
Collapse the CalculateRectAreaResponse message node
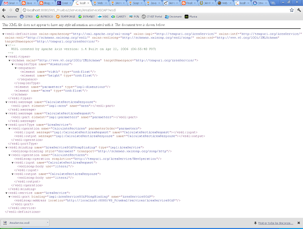pos(6,102)
